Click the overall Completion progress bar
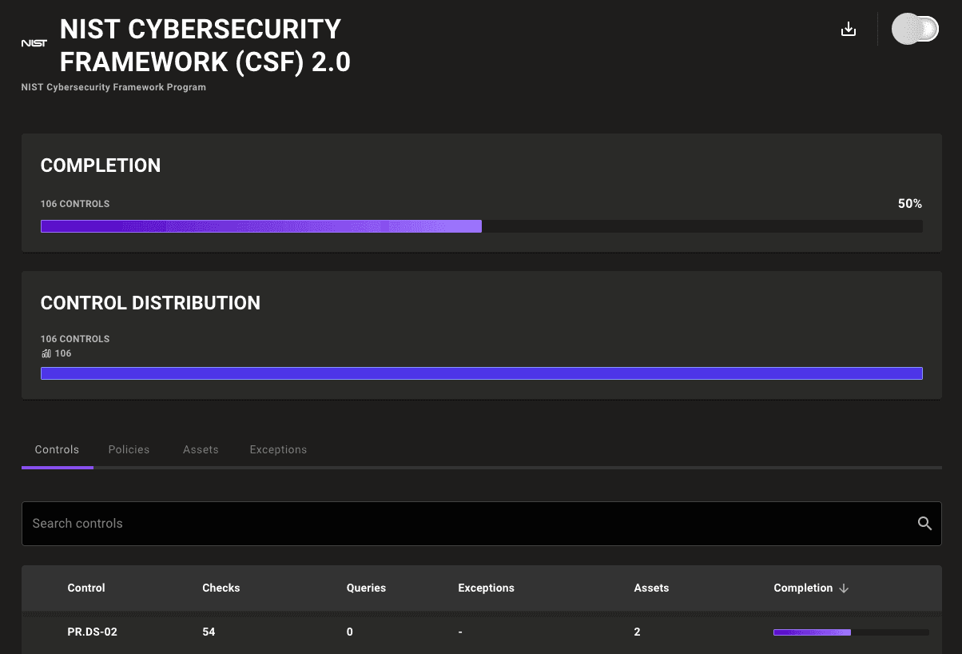This screenshot has width=962, height=654. [x=481, y=226]
